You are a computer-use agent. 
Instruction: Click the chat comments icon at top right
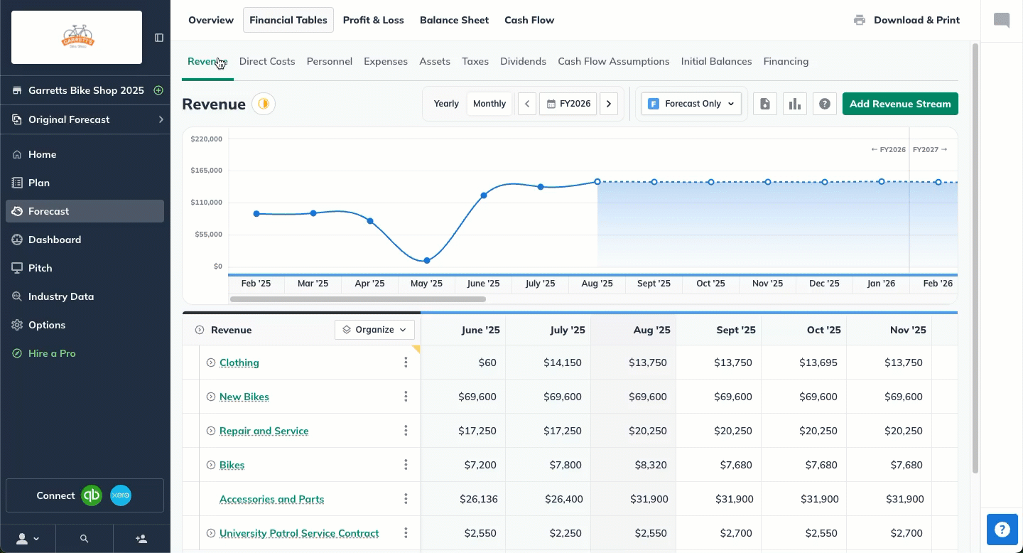[x=1002, y=20]
